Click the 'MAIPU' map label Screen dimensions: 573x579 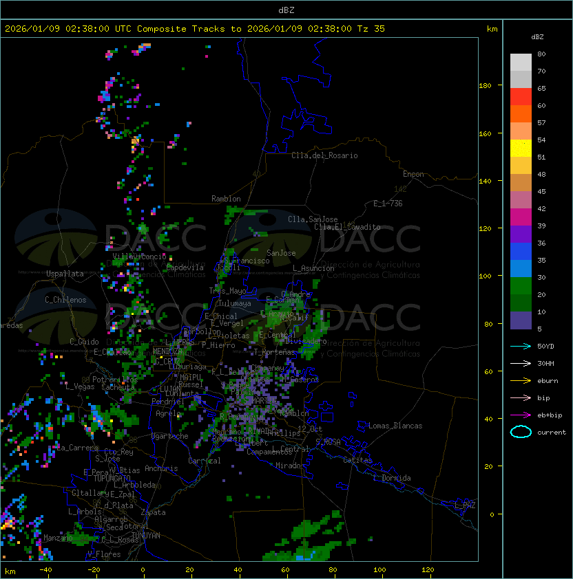(190, 378)
